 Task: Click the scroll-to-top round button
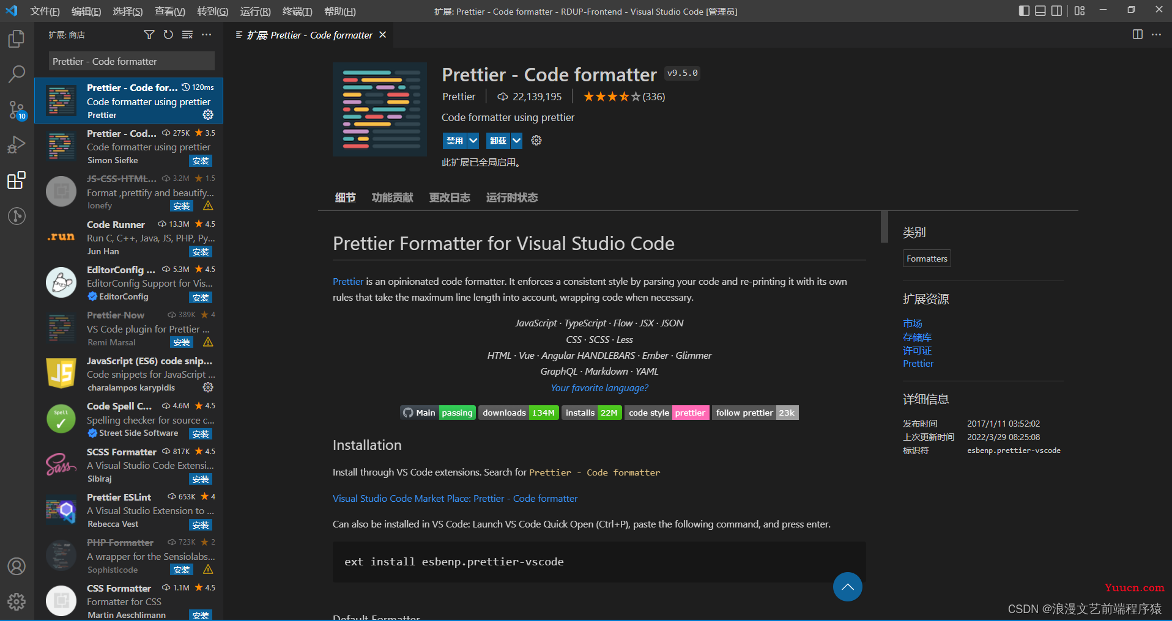(847, 587)
